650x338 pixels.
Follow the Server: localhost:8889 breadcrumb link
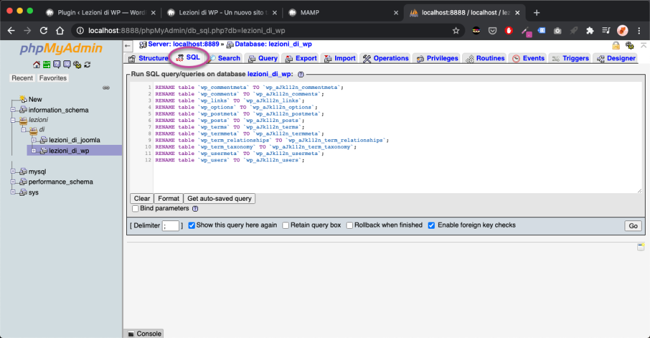183,44
